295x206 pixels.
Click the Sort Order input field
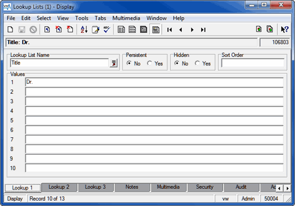pyautogui.click(x=253, y=63)
